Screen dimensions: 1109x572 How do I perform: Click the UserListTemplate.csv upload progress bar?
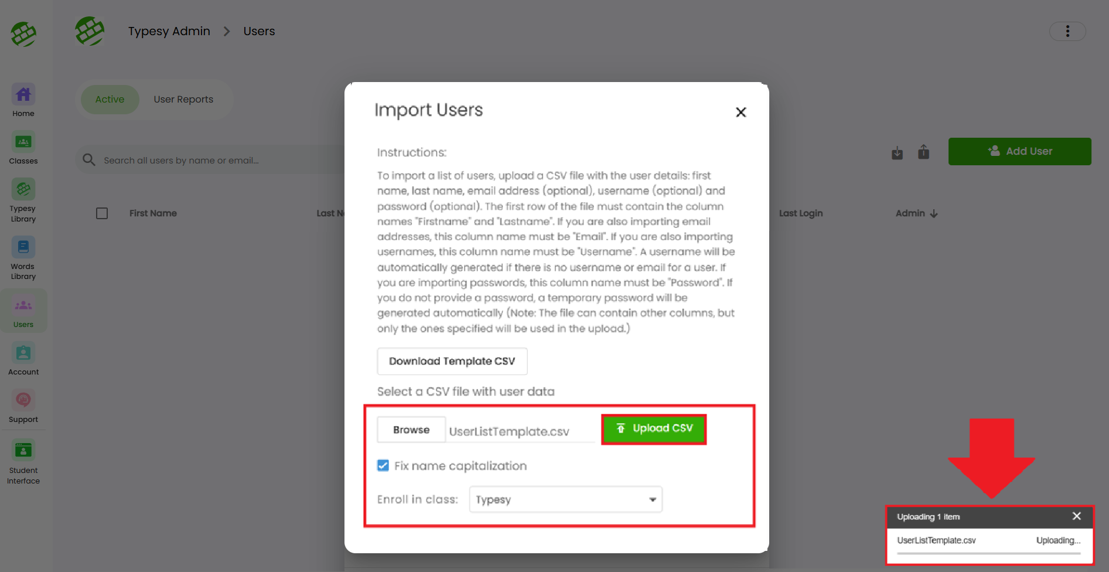(988, 553)
